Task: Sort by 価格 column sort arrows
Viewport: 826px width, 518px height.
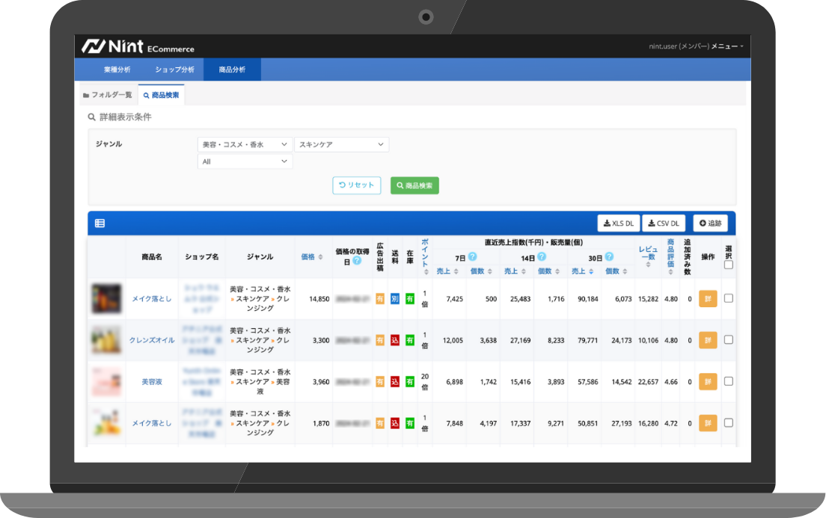Action: (x=321, y=256)
